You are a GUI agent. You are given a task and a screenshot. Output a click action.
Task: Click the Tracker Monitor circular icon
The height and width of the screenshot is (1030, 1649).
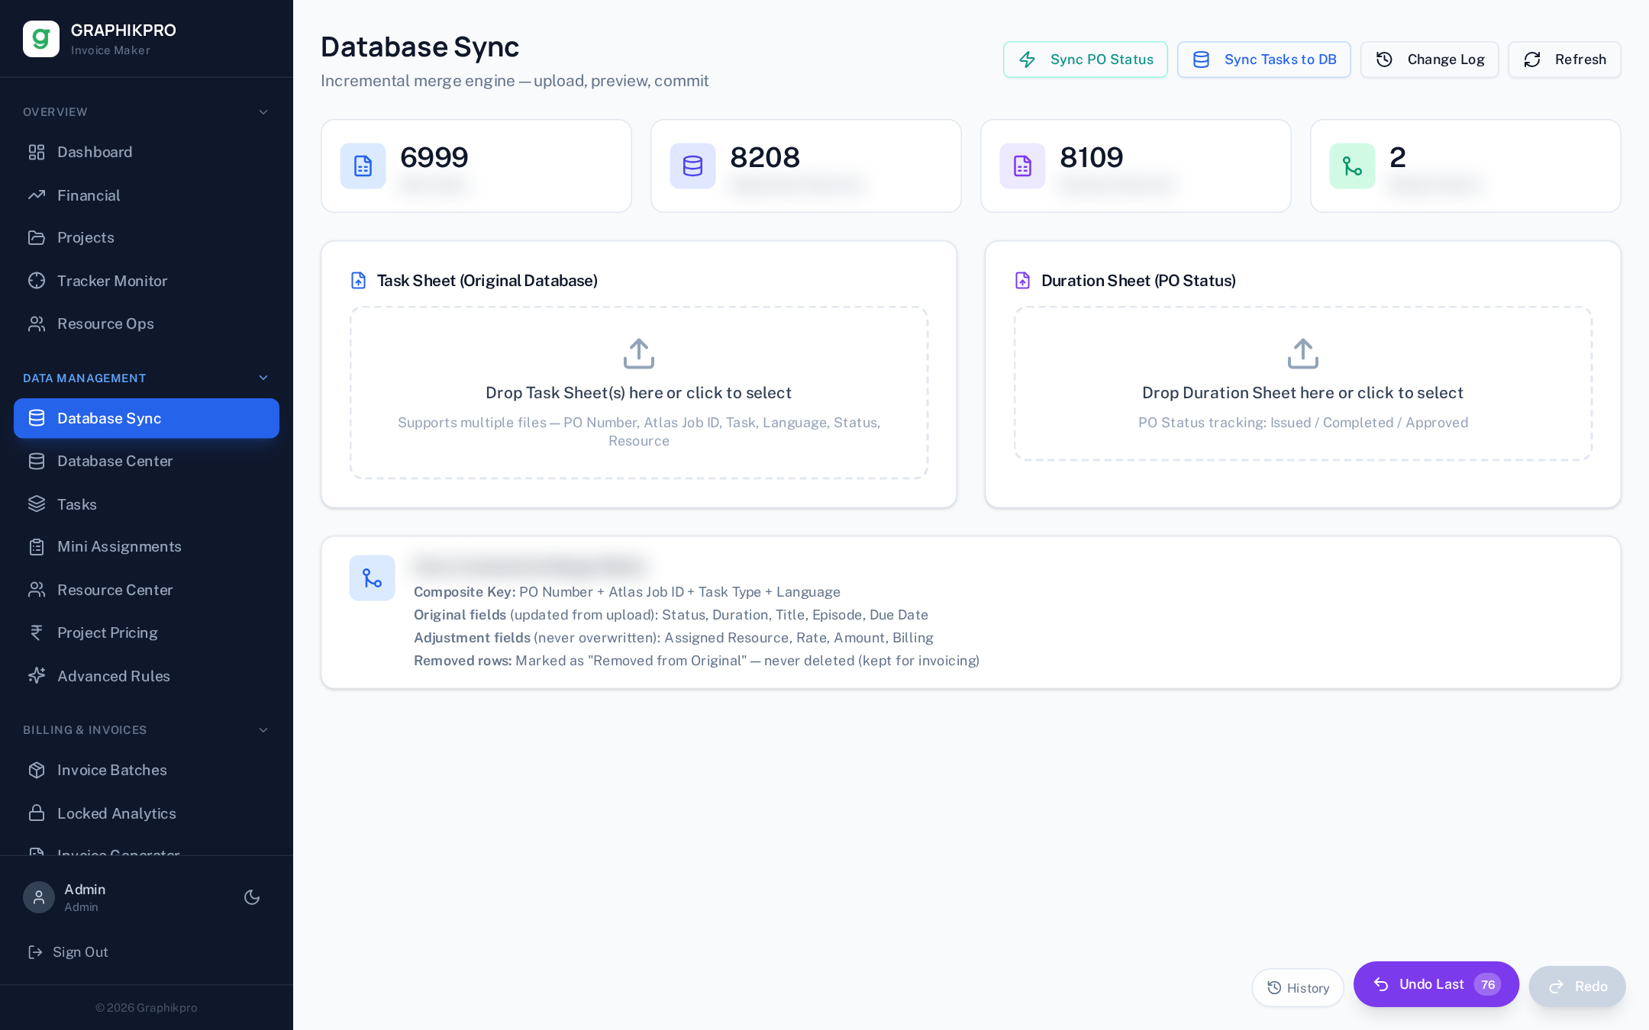[37, 281]
